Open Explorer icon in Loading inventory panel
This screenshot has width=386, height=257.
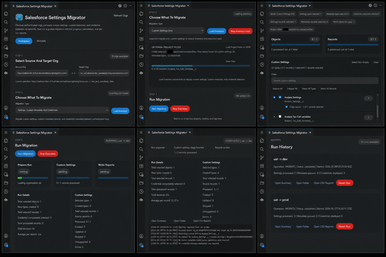(x=141, y=14)
